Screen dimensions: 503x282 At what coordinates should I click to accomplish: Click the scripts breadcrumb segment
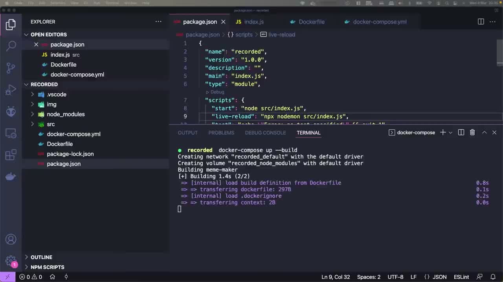point(244,34)
